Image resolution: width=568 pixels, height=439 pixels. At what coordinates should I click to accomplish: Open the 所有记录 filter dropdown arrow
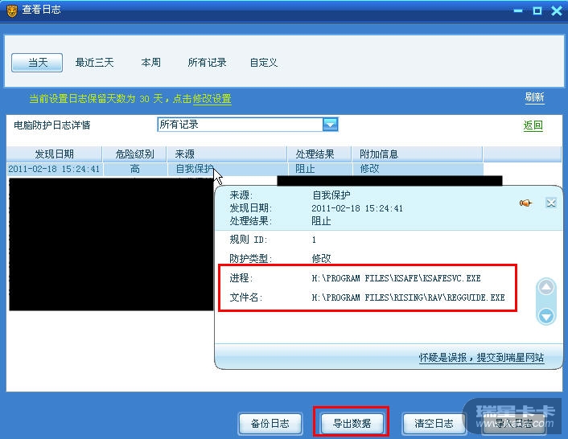(330, 125)
